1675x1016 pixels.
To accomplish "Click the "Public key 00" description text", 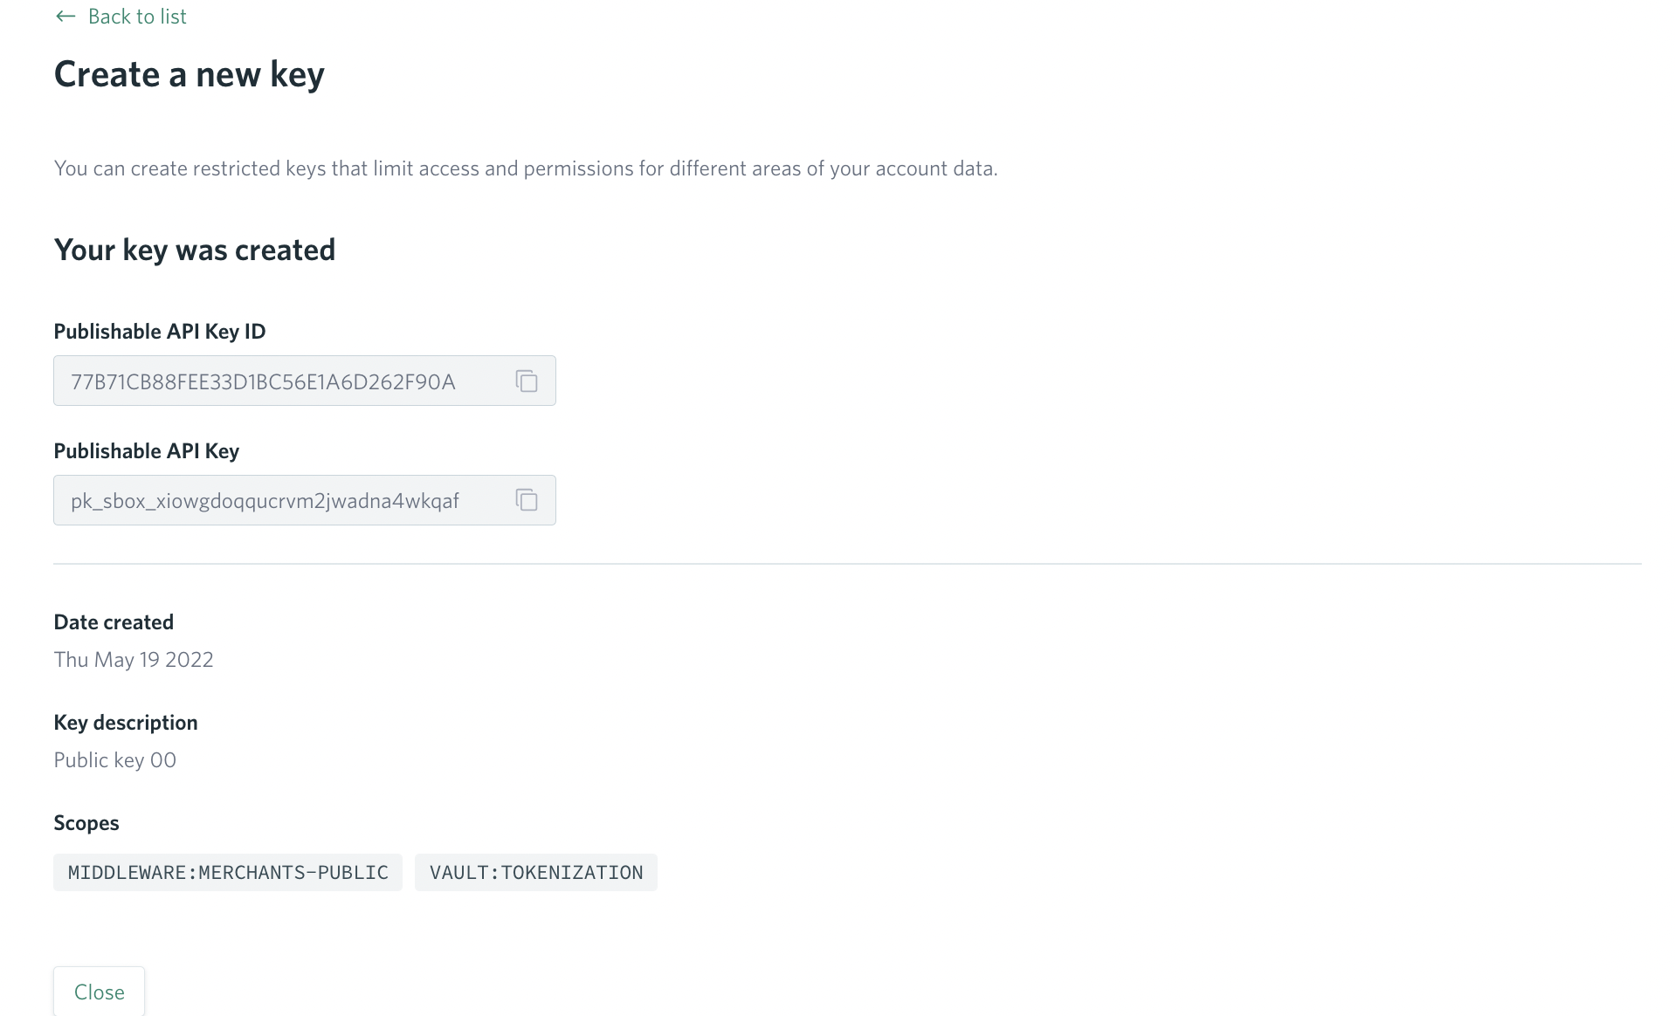I will (x=115, y=760).
